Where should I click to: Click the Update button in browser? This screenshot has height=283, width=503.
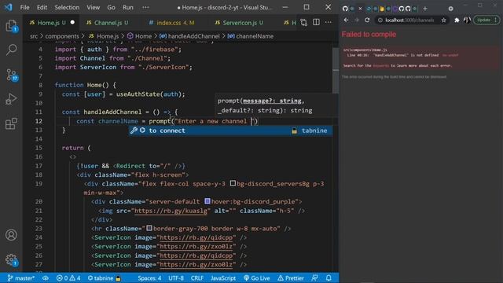(x=486, y=20)
